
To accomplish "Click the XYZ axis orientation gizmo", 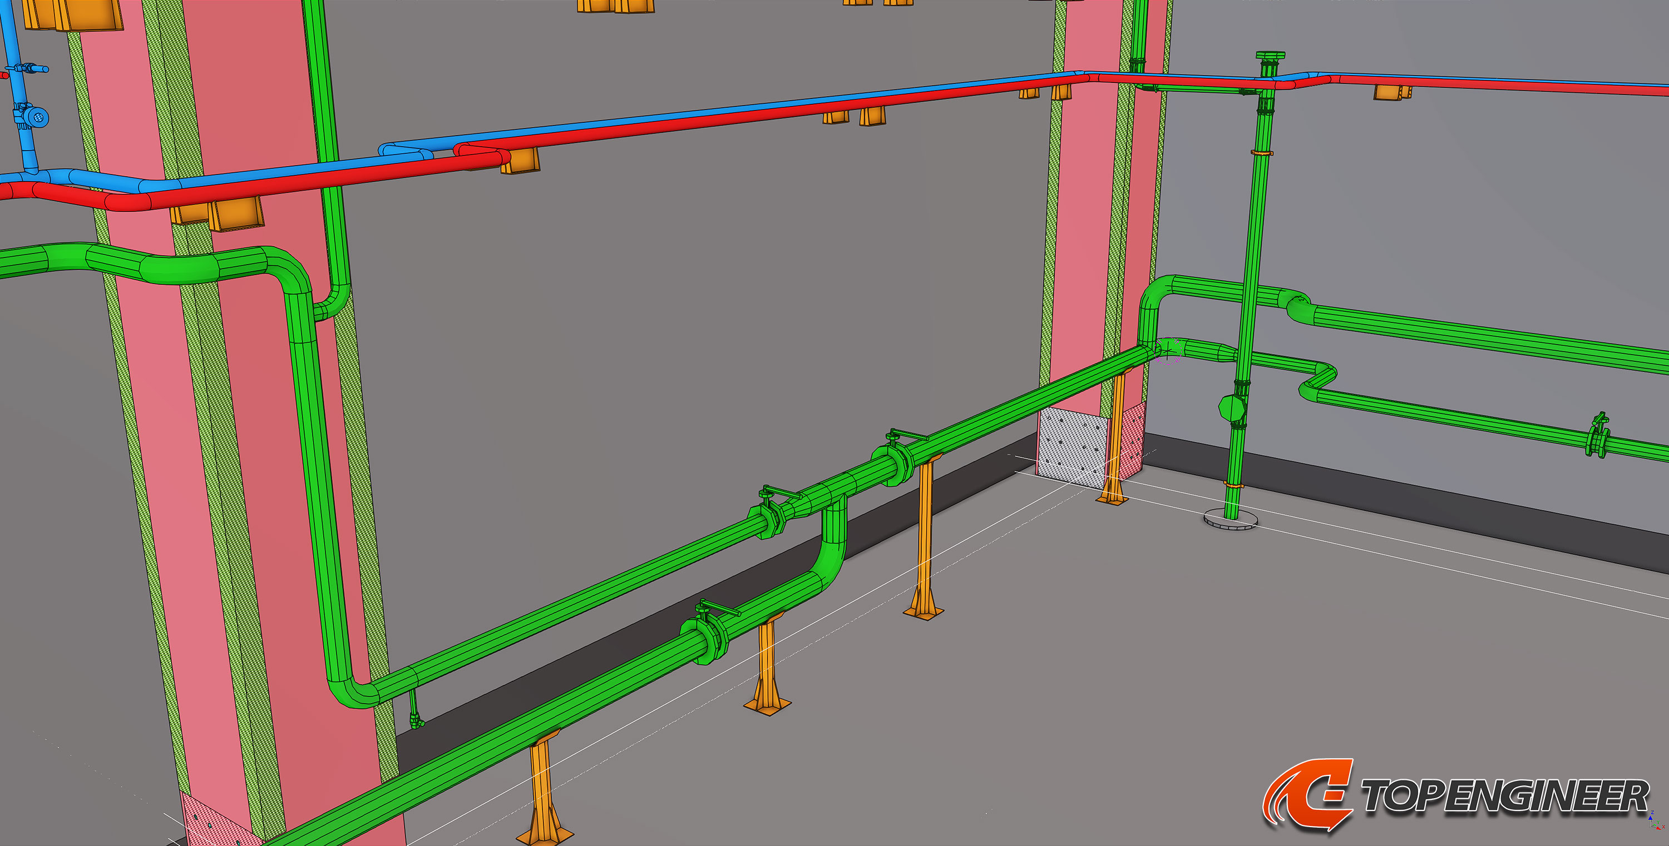I will point(1656,820).
